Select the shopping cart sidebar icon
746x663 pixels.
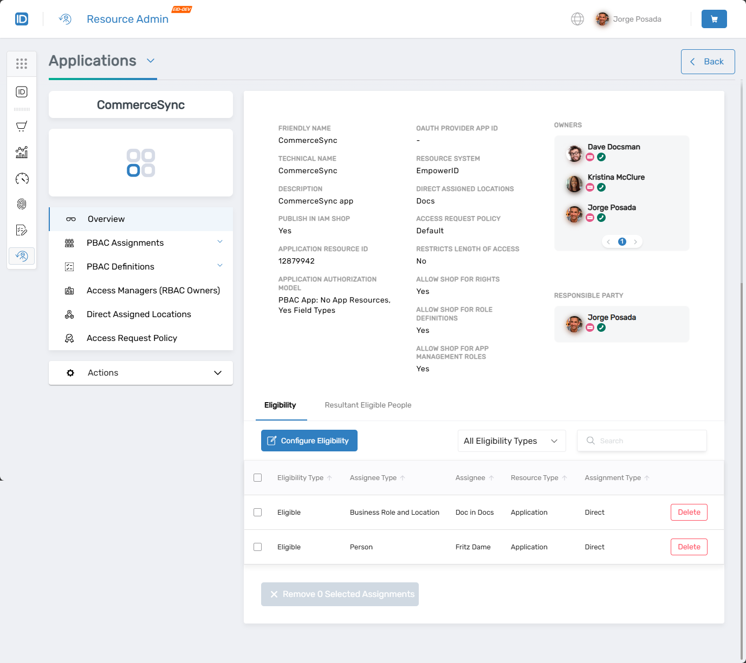click(22, 126)
